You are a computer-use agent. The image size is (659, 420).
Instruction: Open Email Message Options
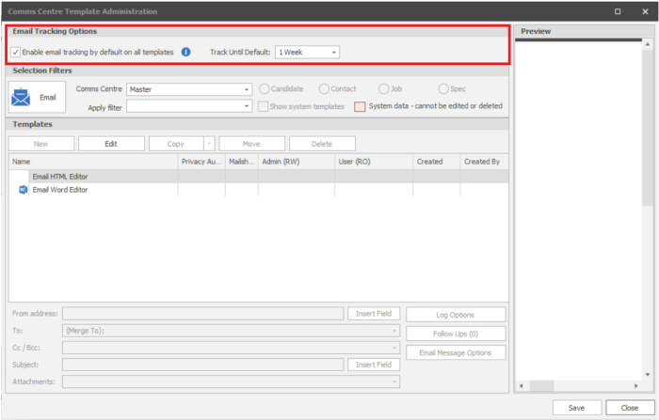click(456, 352)
